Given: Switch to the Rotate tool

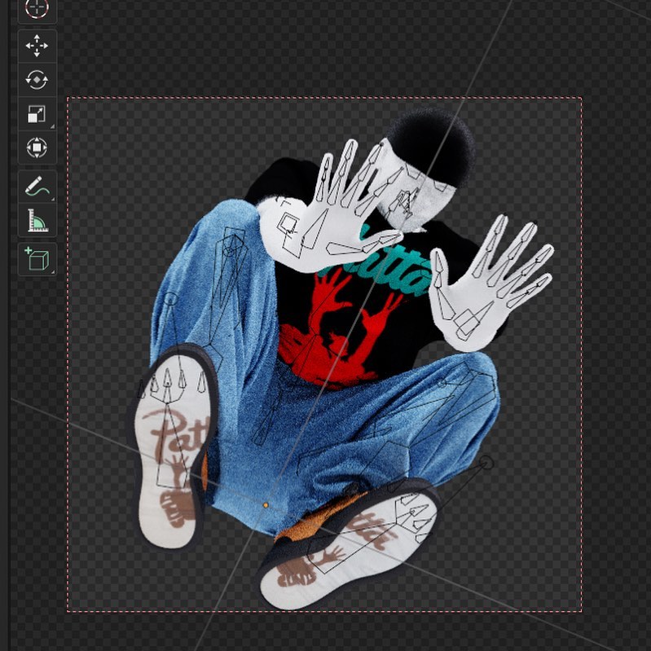Looking at the screenshot, I should (37, 80).
